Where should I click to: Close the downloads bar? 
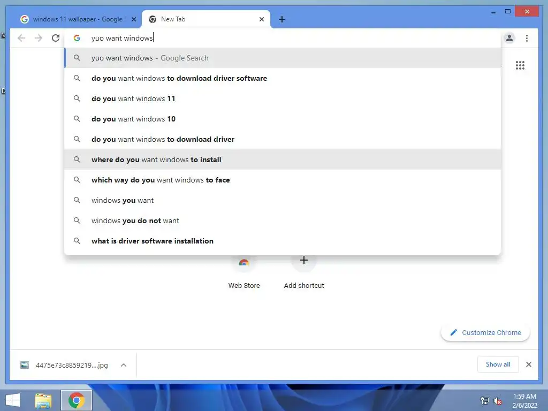[x=528, y=364]
